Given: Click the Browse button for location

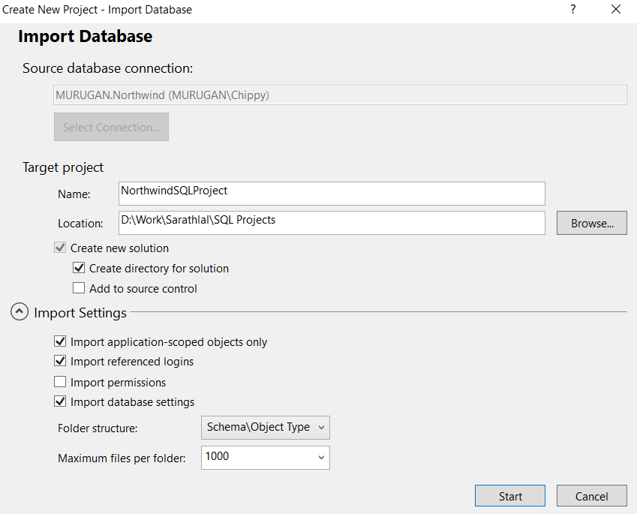Looking at the screenshot, I should [591, 223].
